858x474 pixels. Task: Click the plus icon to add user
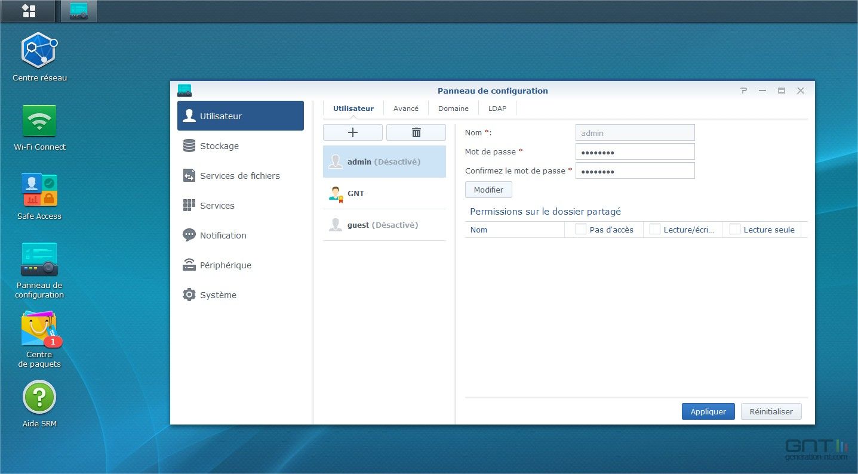(x=352, y=132)
